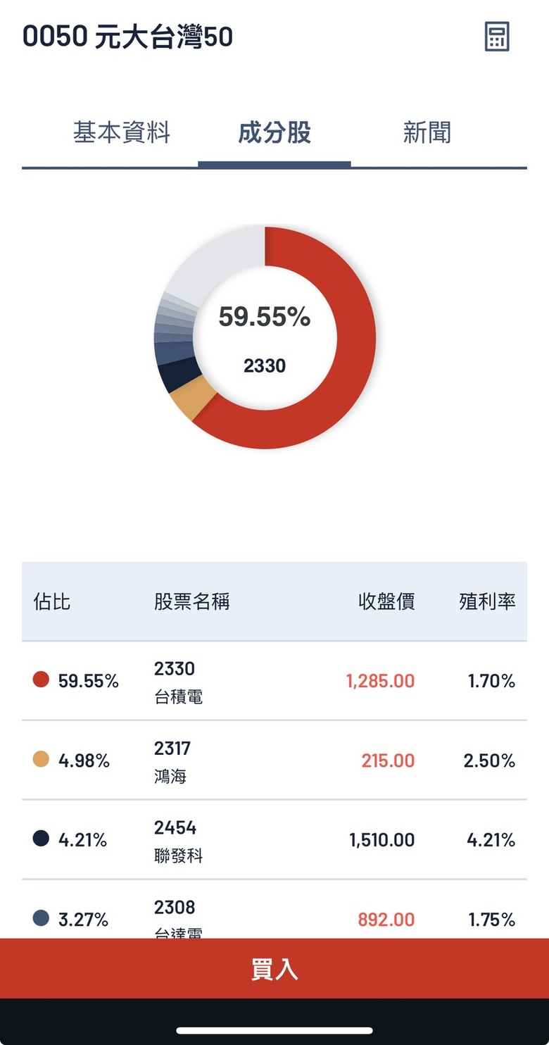The image size is (549, 1045).
Task: Switch to the 基本資料 tab
Action: click(122, 132)
